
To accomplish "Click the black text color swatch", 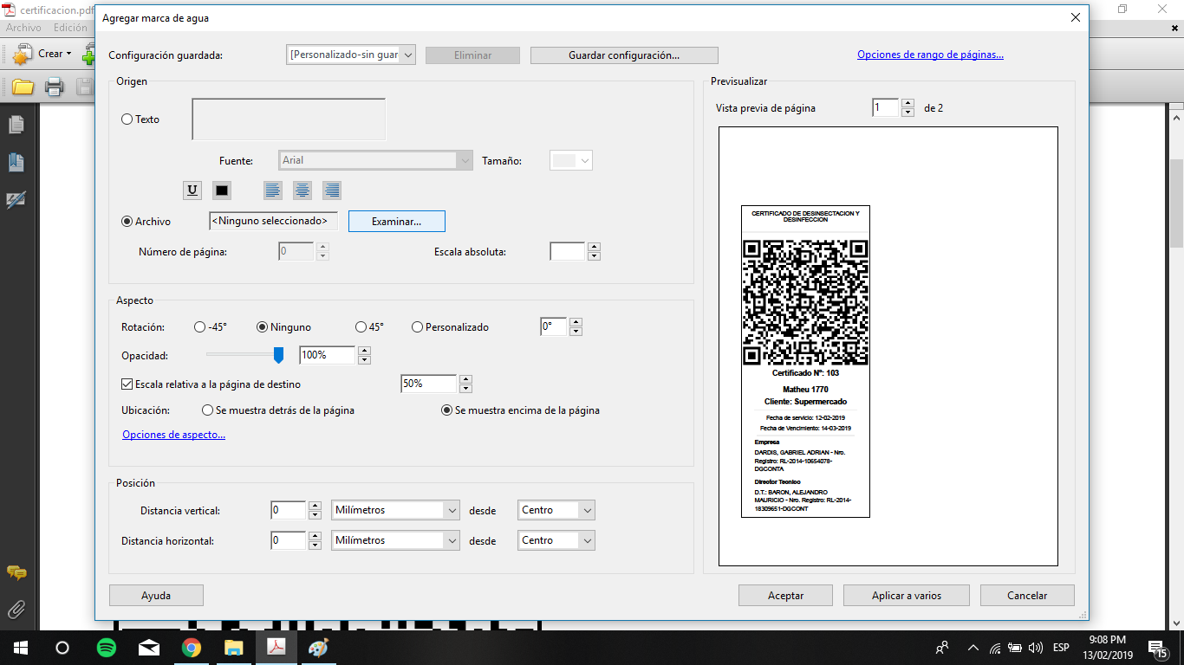I will [222, 190].
